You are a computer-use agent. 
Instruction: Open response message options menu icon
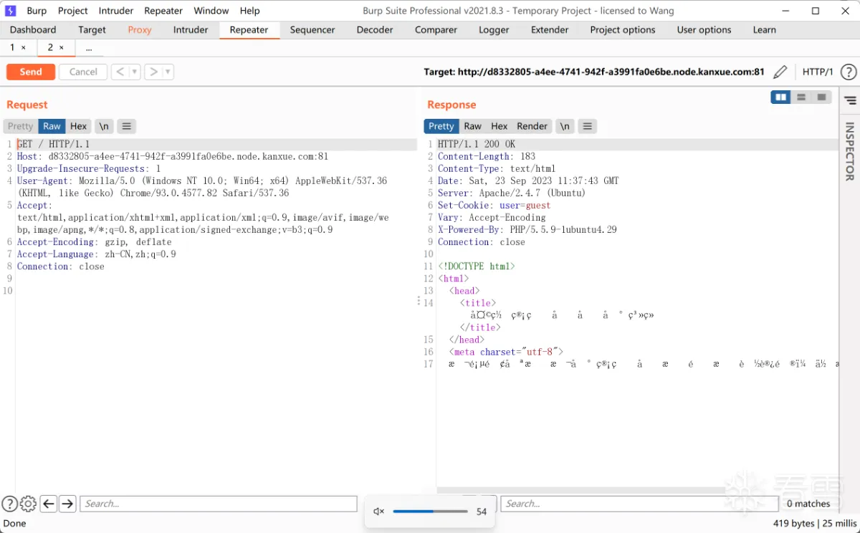[x=587, y=126]
